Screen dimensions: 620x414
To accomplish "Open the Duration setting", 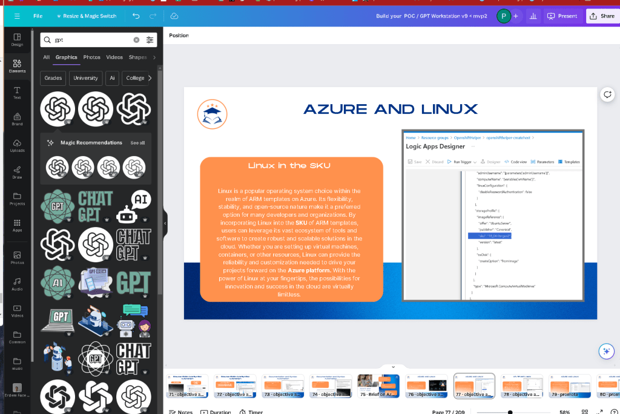I will point(216,412).
